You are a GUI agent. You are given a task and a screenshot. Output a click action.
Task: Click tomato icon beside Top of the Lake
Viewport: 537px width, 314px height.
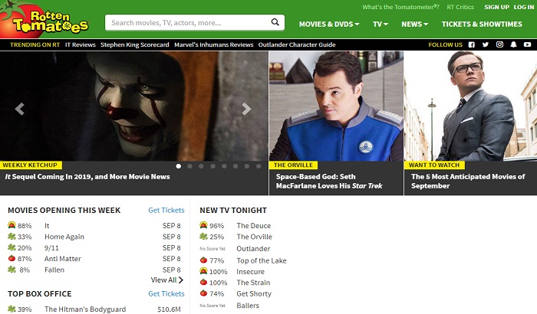click(203, 260)
